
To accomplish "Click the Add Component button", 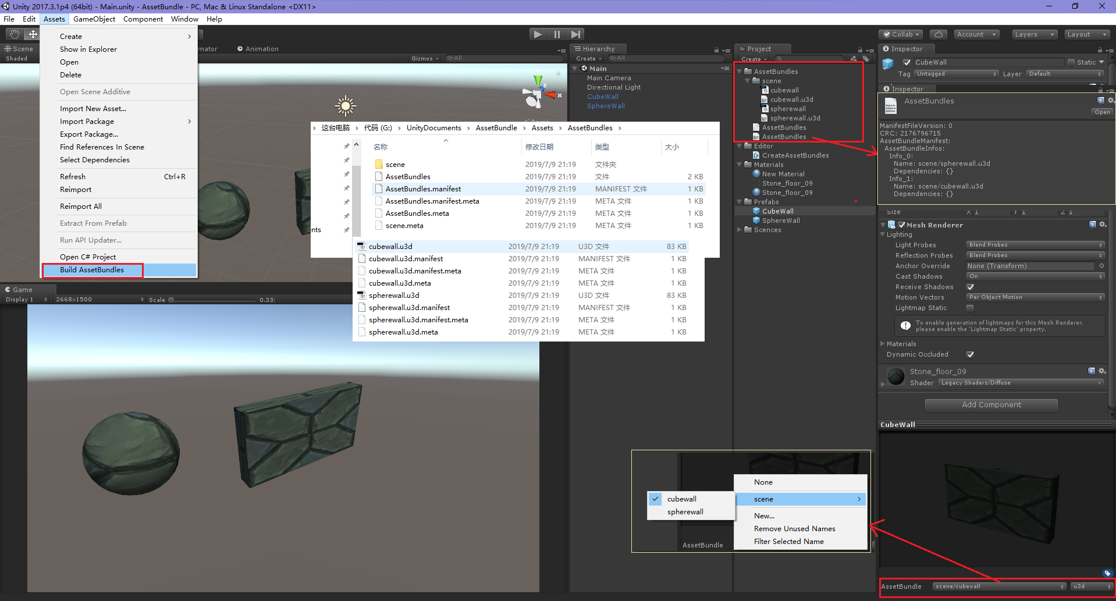I will coord(991,405).
